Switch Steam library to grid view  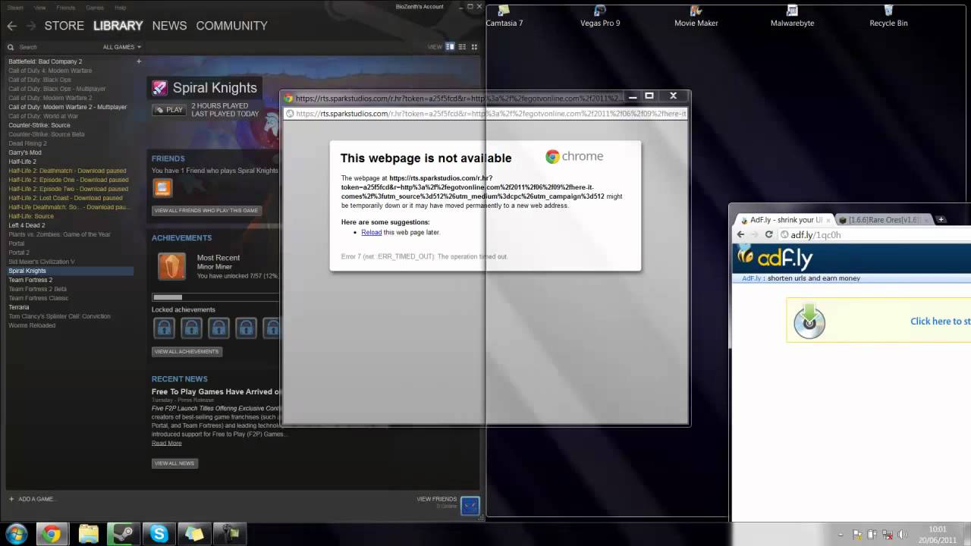(x=474, y=47)
